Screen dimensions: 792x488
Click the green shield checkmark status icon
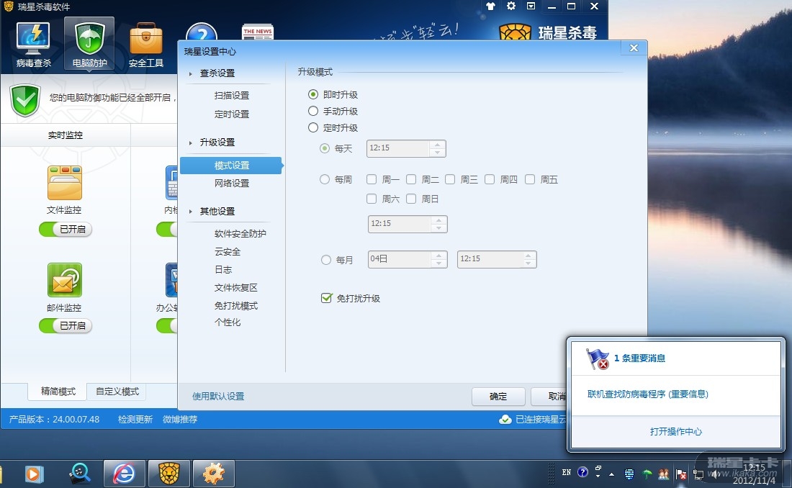[24, 100]
